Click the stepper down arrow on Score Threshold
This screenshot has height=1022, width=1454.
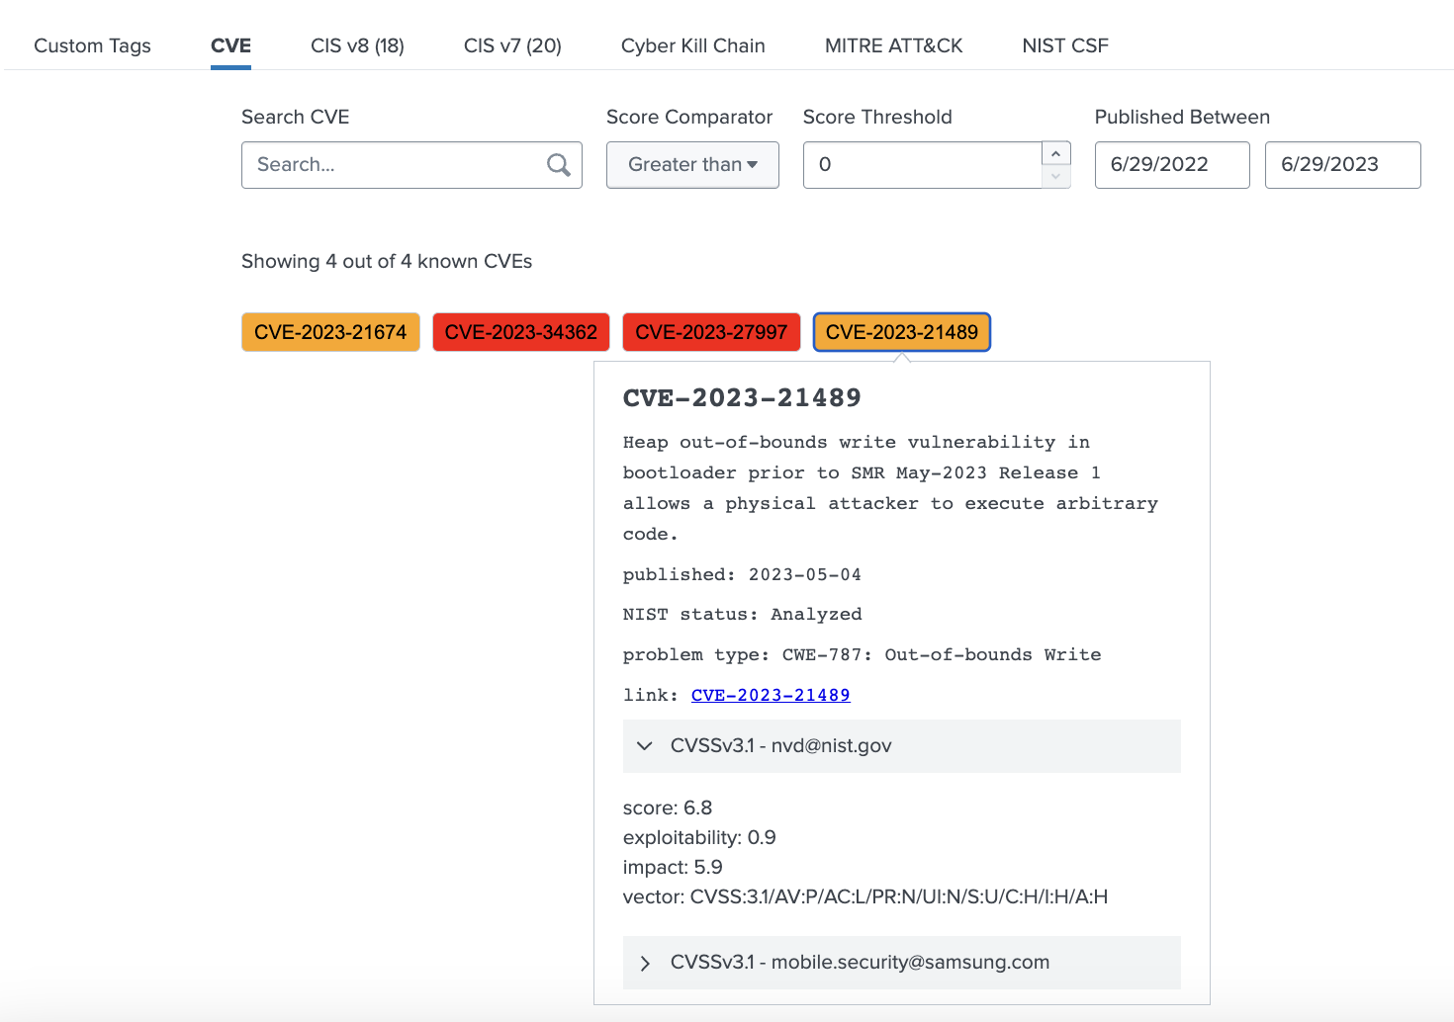click(1055, 176)
